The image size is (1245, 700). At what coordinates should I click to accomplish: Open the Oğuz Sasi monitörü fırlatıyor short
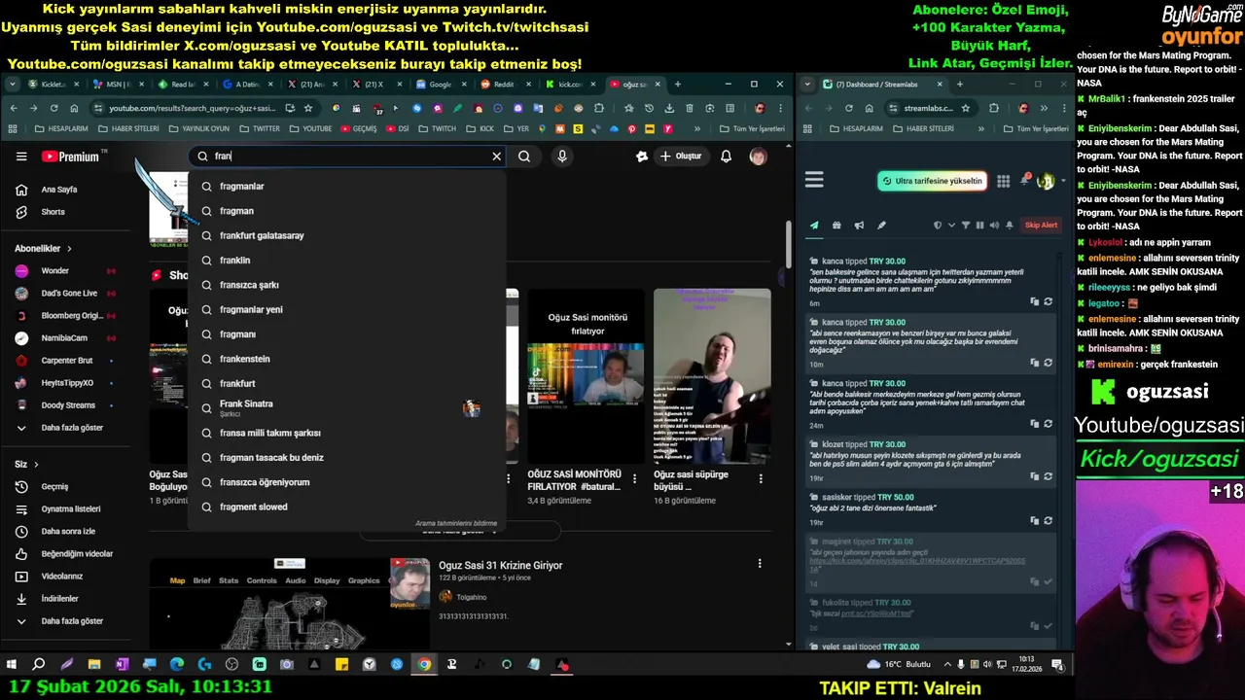click(586, 375)
